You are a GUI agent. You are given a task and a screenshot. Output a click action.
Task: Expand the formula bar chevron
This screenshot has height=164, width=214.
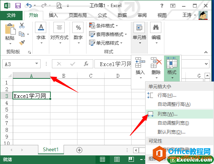206,64
